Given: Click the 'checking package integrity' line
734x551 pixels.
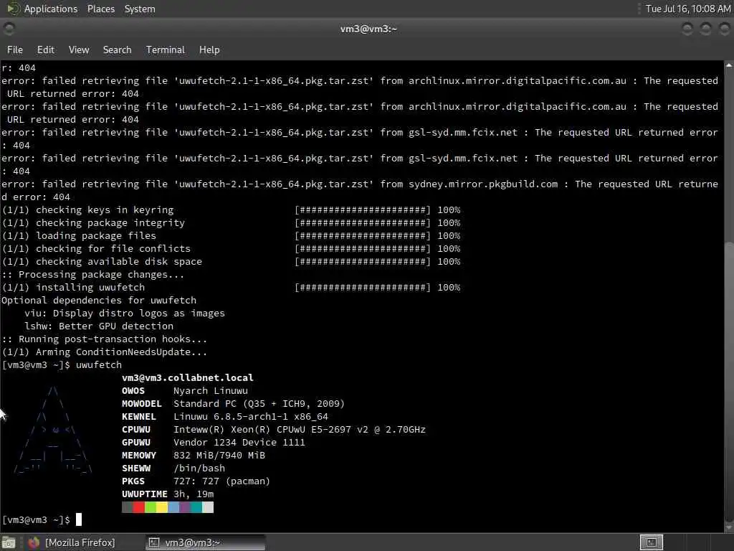Looking at the screenshot, I should coord(232,223).
